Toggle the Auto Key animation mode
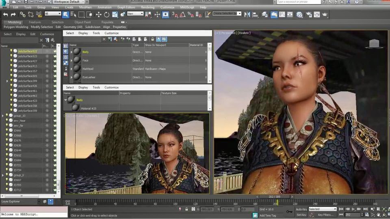This screenshot has width=390, height=219. pyautogui.click(x=301, y=209)
